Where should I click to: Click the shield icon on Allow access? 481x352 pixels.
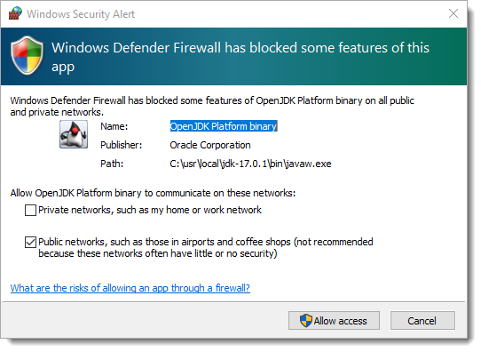tap(306, 321)
